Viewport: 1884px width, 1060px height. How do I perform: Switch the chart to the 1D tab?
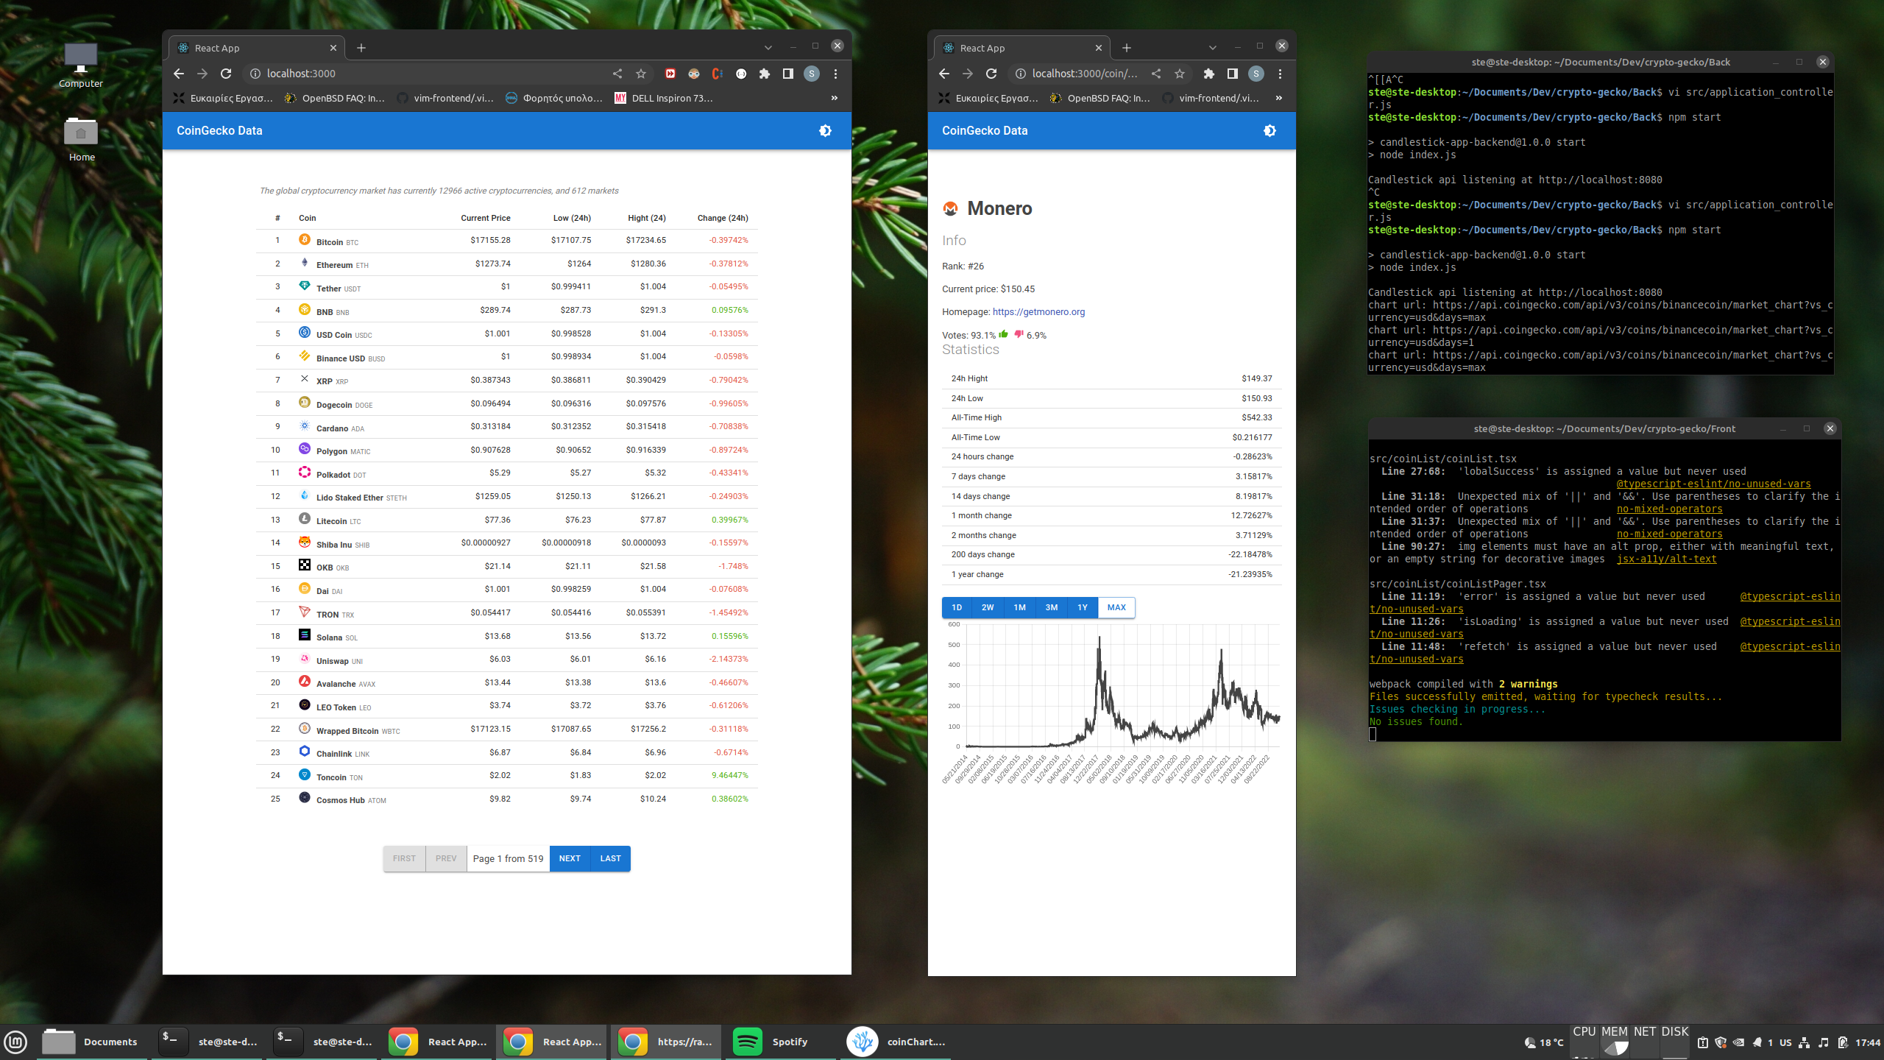(957, 607)
